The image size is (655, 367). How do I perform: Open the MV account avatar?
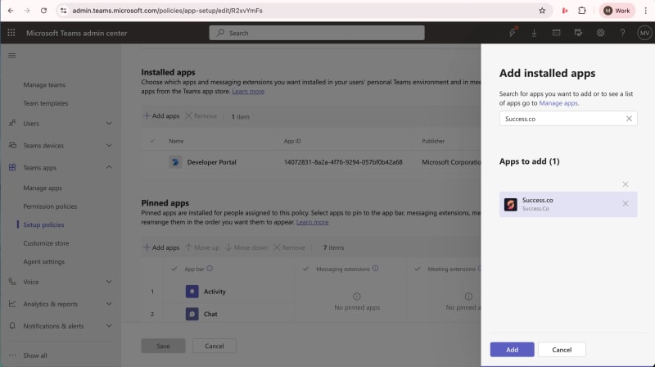(x=644, y=33)
